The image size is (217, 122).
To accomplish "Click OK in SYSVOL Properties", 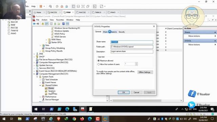I will (123, 93).
